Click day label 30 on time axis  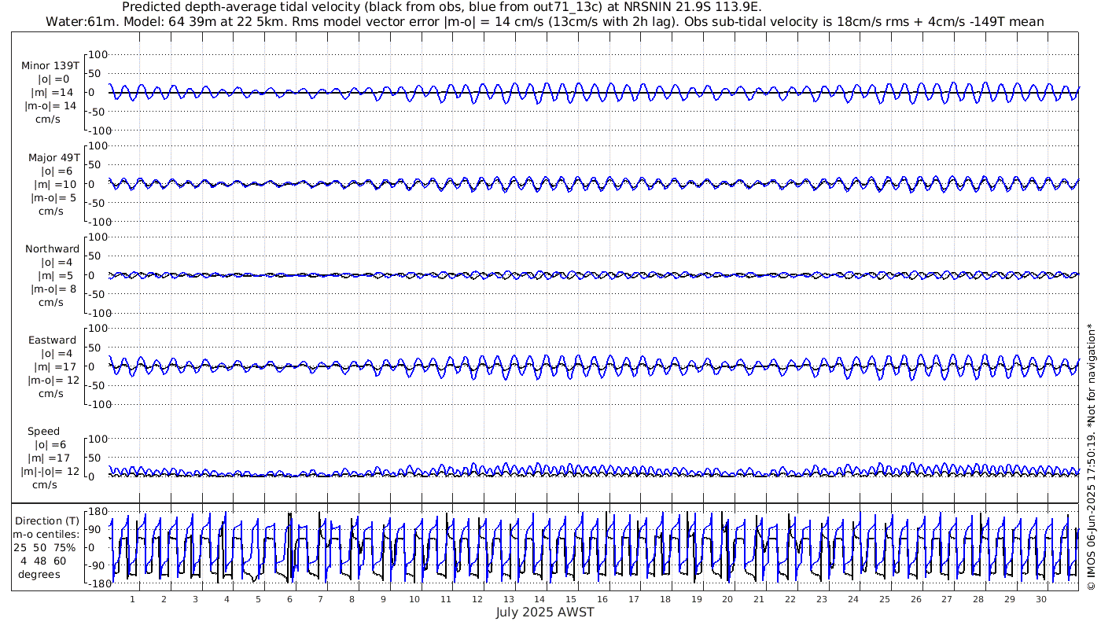click(1040, 599)
